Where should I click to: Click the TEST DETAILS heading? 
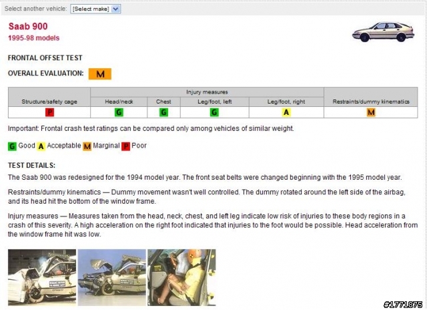31,166
